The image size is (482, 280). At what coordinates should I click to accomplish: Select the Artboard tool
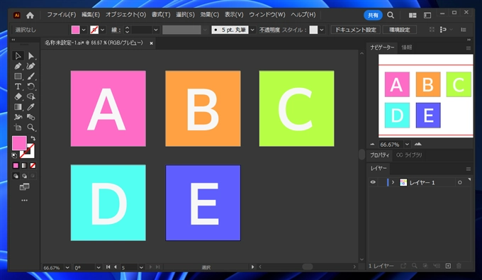(18, 127)
